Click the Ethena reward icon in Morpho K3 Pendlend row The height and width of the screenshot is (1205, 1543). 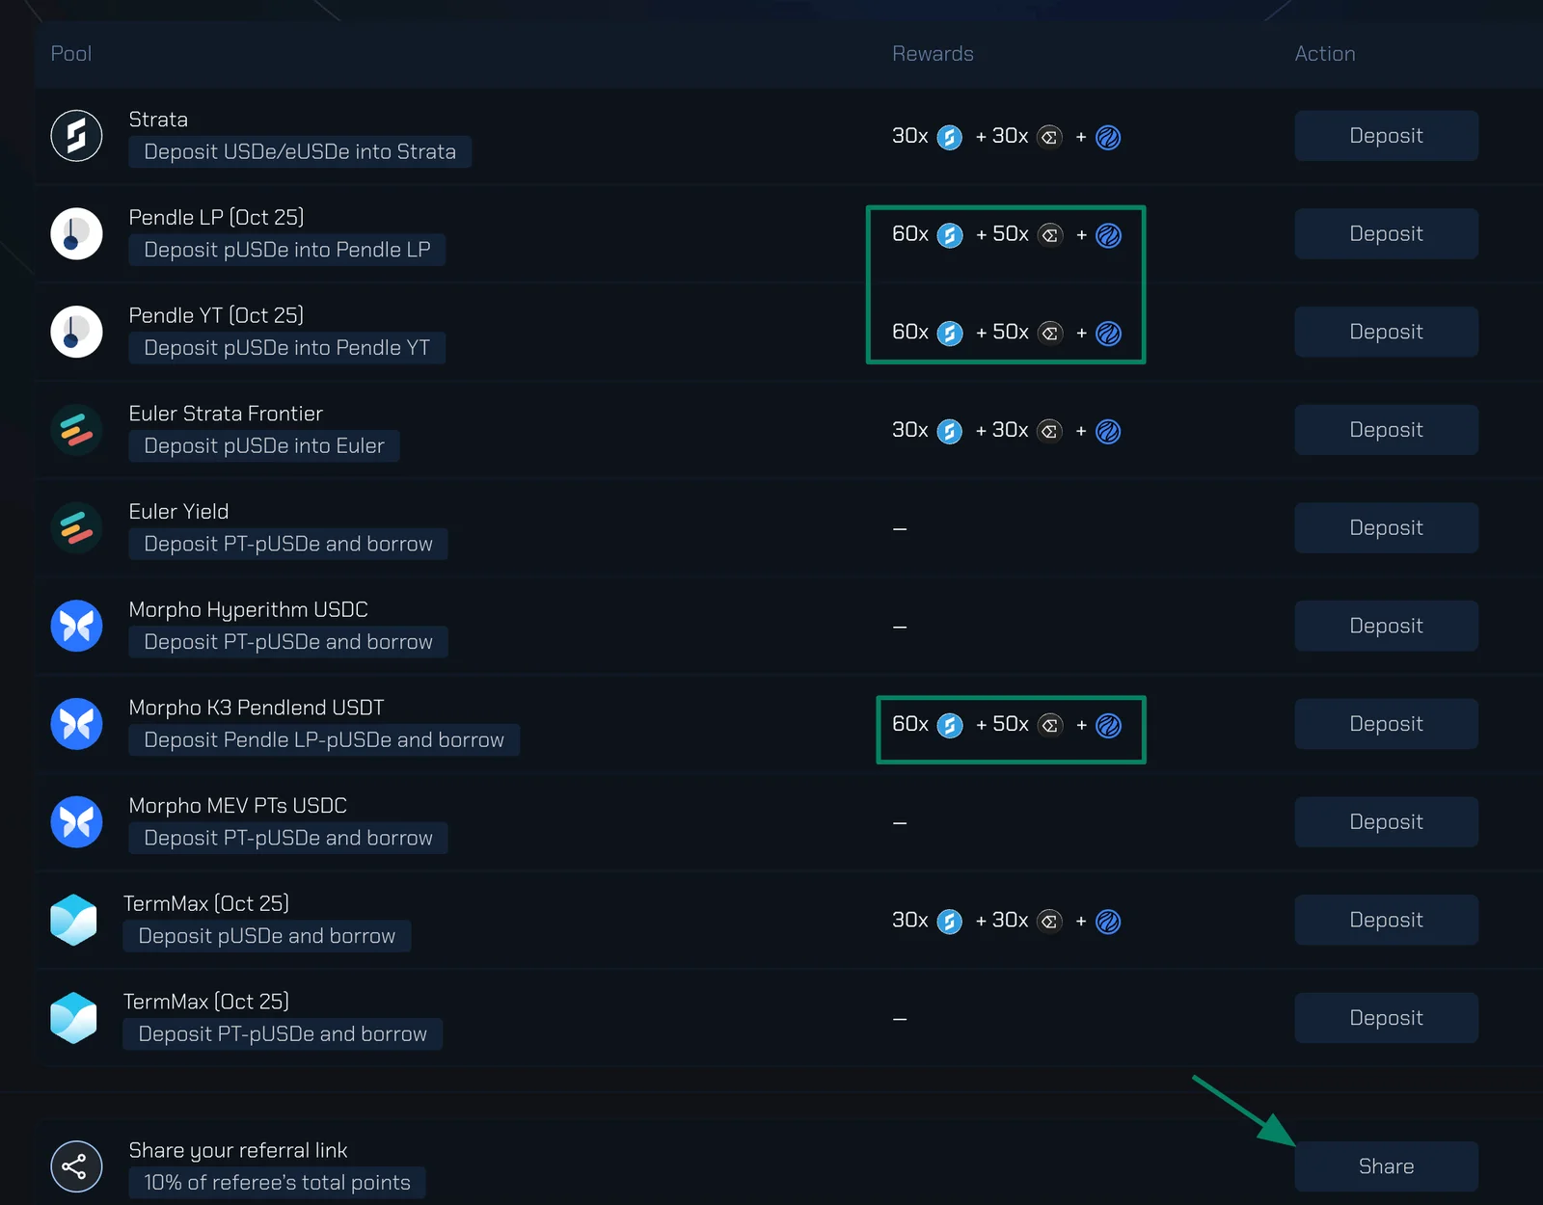[1050, 725]
